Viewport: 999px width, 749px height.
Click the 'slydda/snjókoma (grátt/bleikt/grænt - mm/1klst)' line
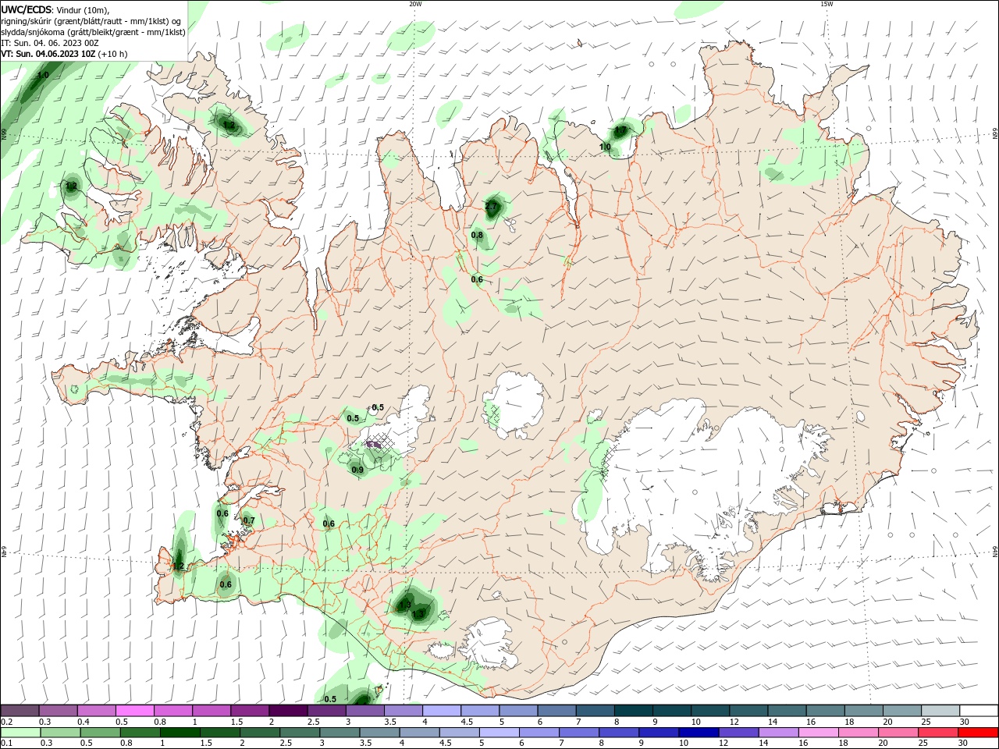click(93, 32)
